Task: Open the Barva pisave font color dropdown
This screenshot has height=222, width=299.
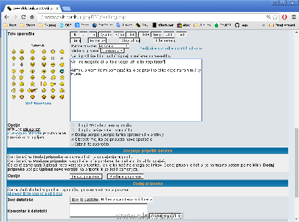Action: pos(114,46)
